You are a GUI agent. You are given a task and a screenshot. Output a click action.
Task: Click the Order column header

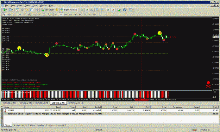[14, 107]
